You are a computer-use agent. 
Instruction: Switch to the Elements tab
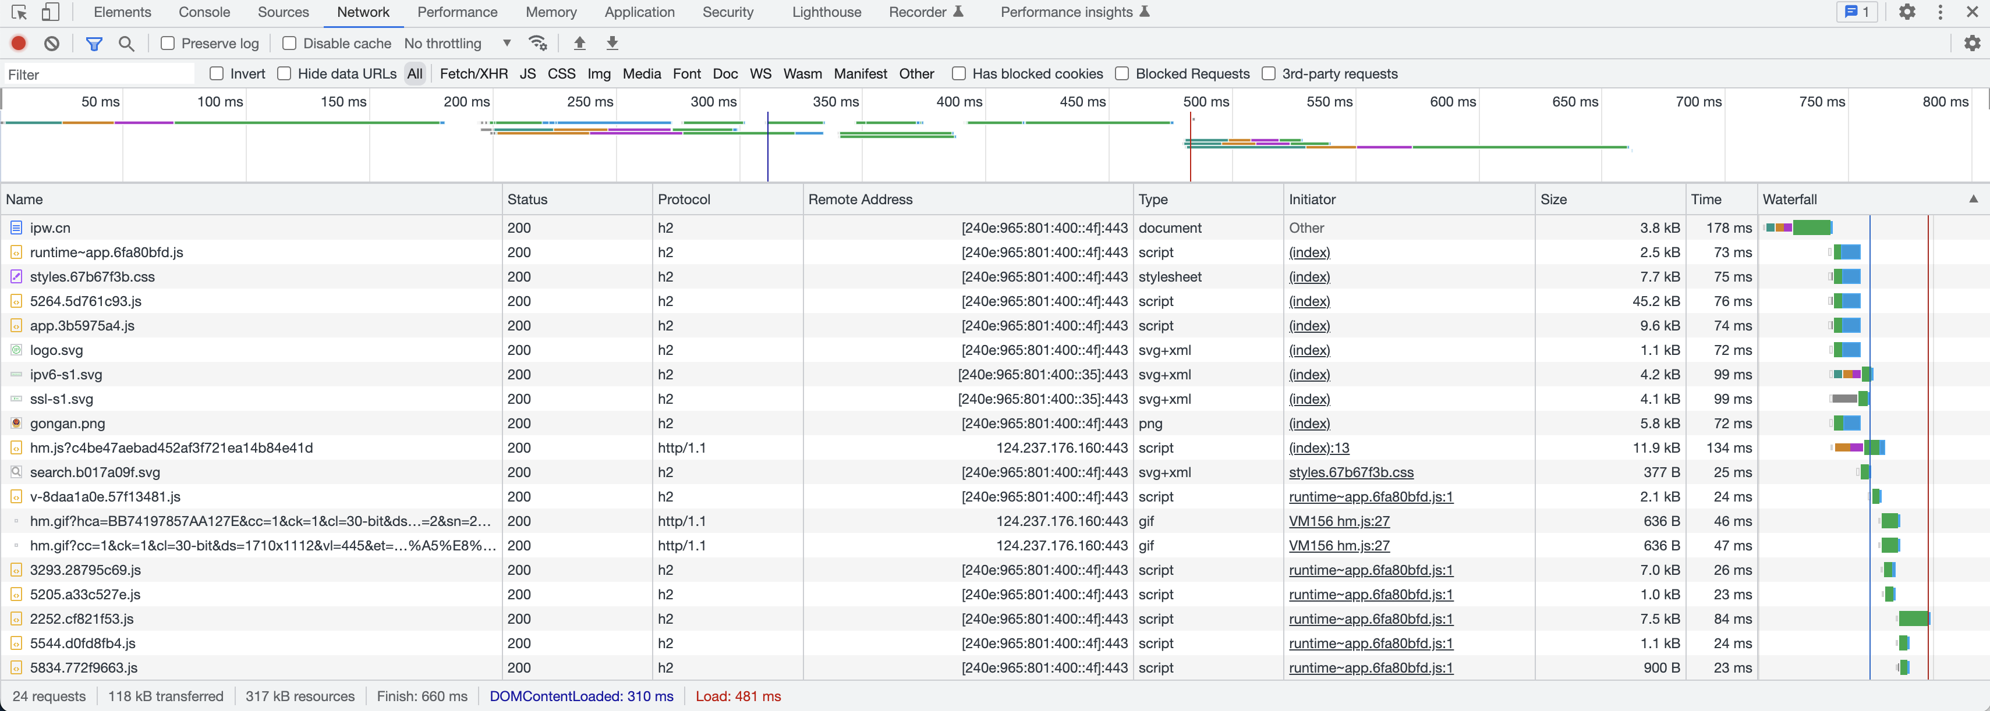click(x=122, y=12)
